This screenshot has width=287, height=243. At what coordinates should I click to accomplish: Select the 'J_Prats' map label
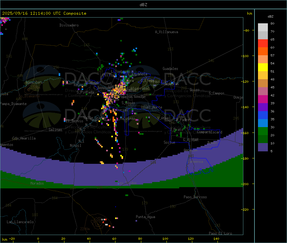[x=176, y=130]
